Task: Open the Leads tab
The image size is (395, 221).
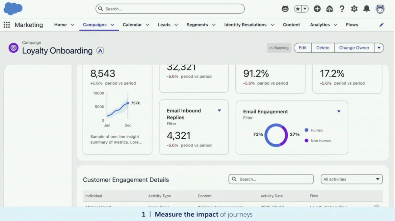Action: (x=164, y=25)
